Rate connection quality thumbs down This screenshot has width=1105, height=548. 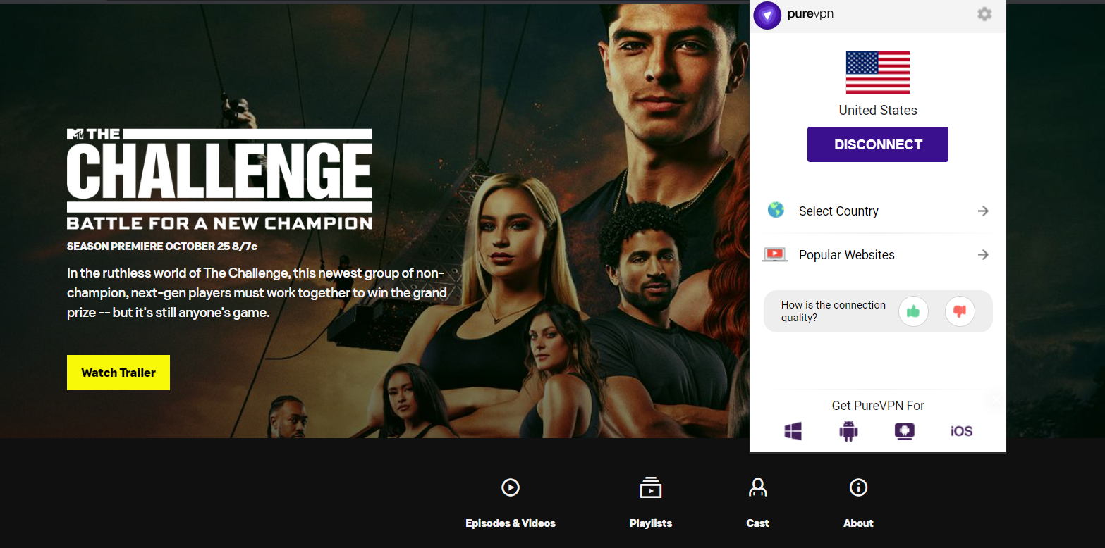click(960, 311)
